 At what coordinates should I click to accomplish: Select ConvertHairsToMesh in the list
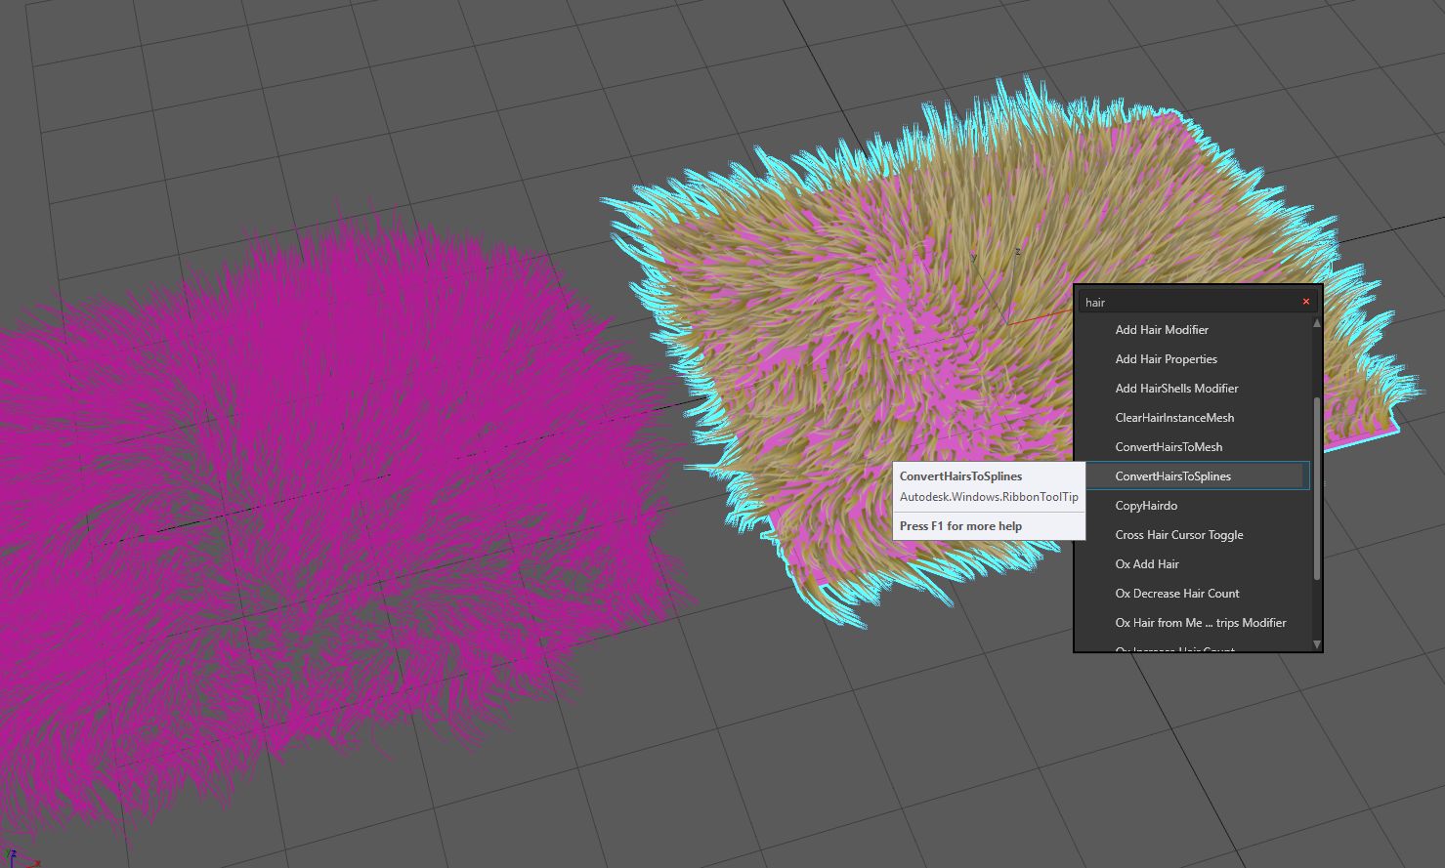1169,447
